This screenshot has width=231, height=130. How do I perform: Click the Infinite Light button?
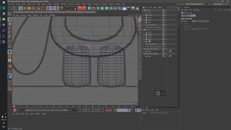[18, 12]
